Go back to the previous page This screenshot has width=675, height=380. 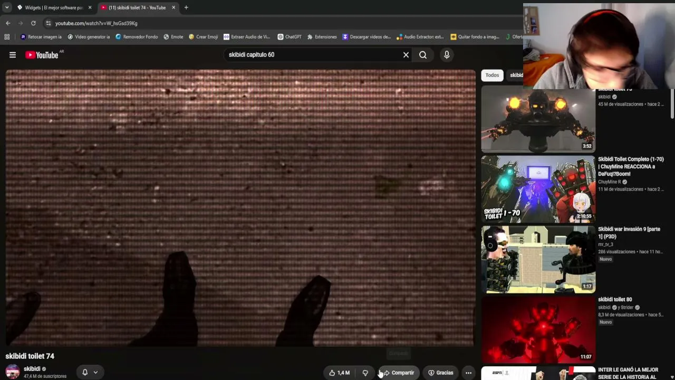(8, 23)
